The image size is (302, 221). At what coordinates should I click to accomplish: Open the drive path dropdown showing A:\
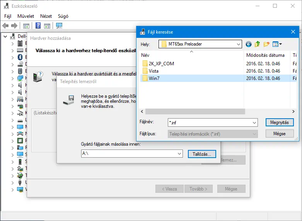point(179,153)
